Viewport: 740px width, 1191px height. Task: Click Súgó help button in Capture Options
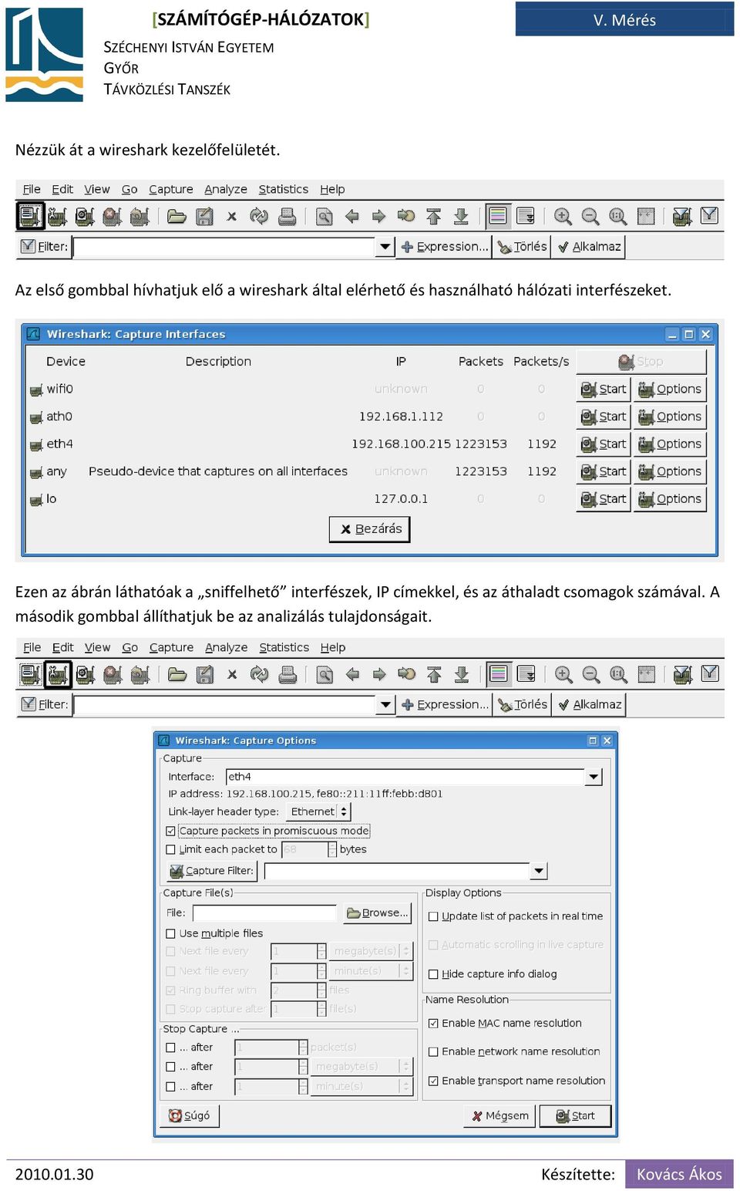pyautogui.click(x=190, y=1116)
